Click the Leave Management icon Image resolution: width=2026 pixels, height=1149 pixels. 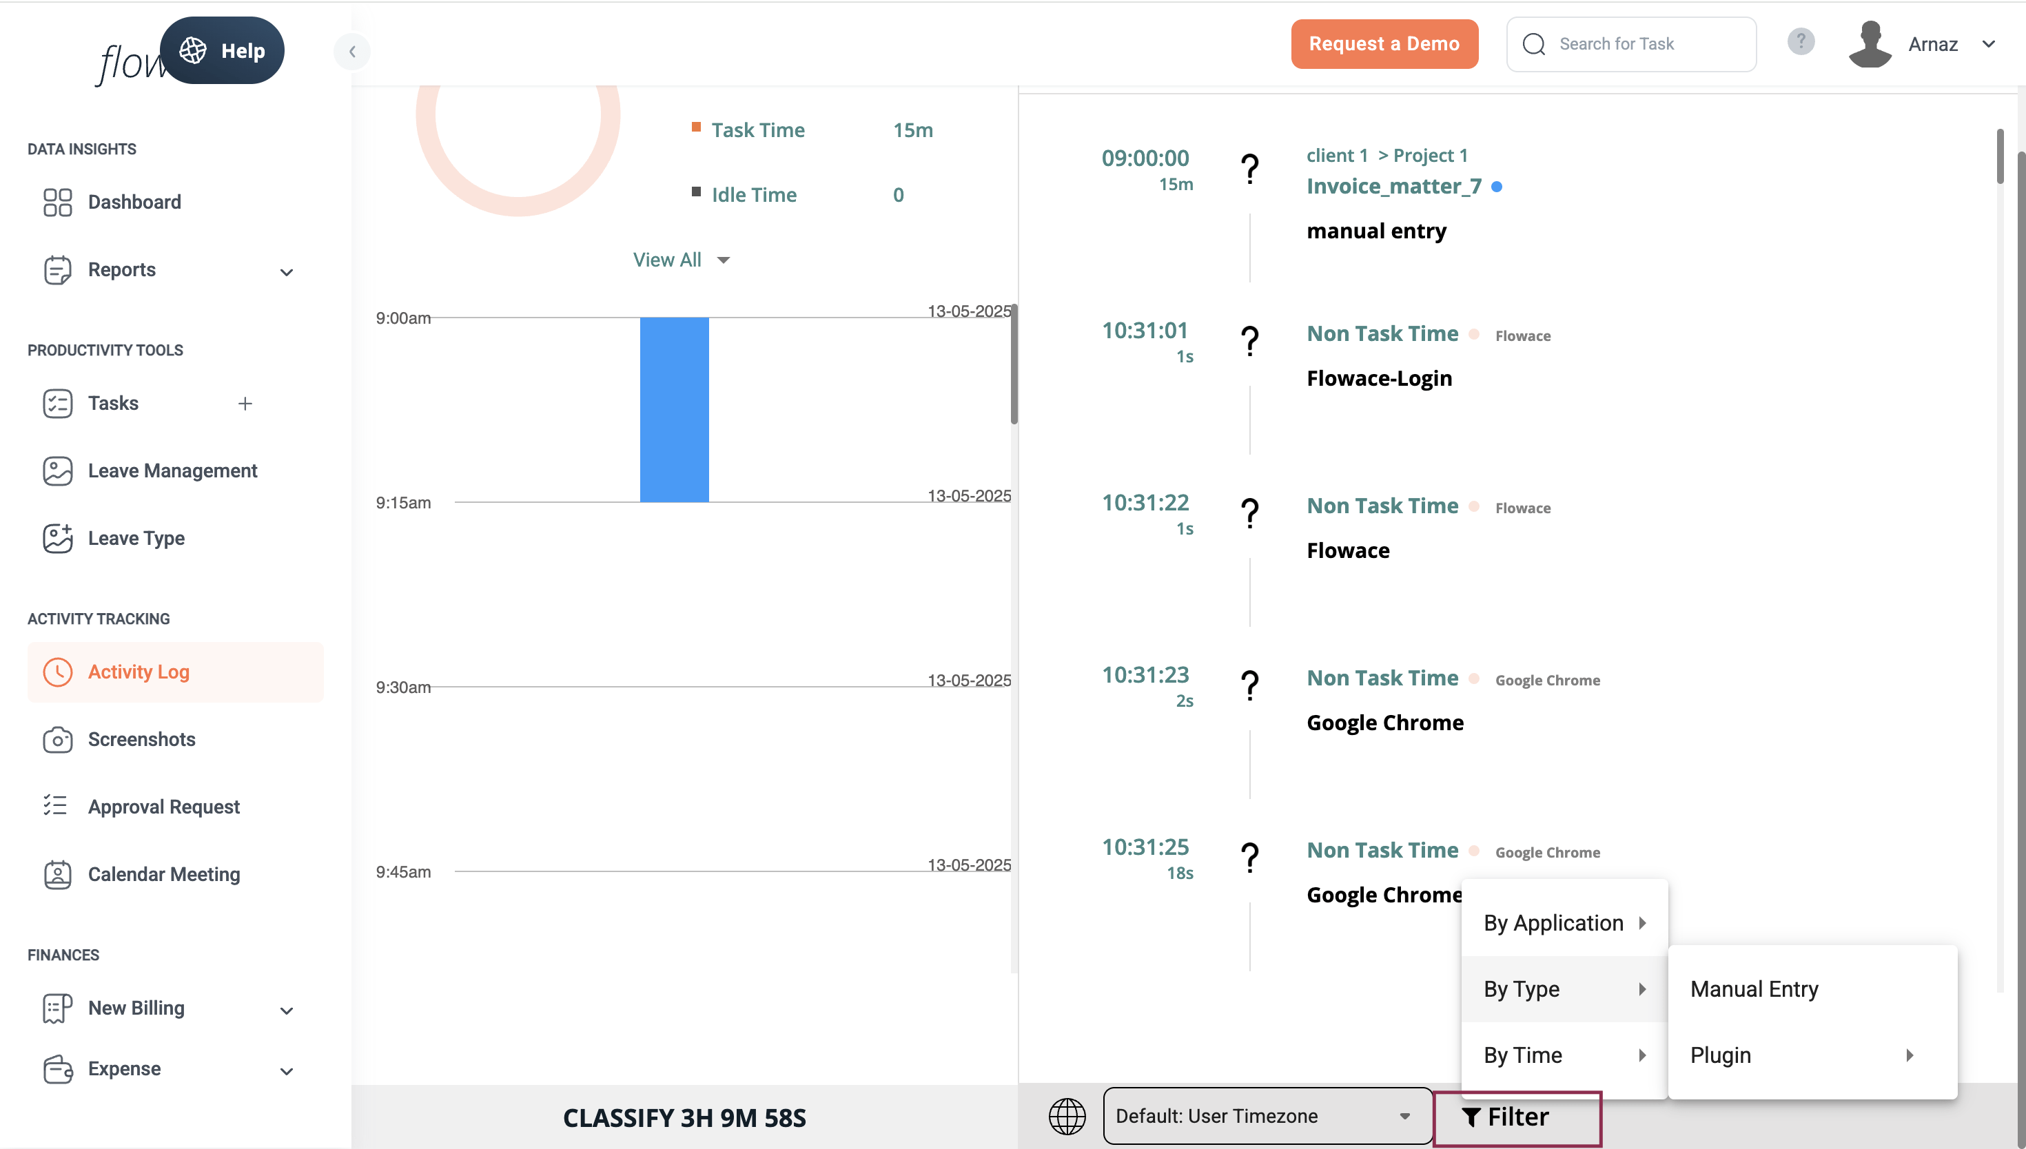click(x=58, y=471)
